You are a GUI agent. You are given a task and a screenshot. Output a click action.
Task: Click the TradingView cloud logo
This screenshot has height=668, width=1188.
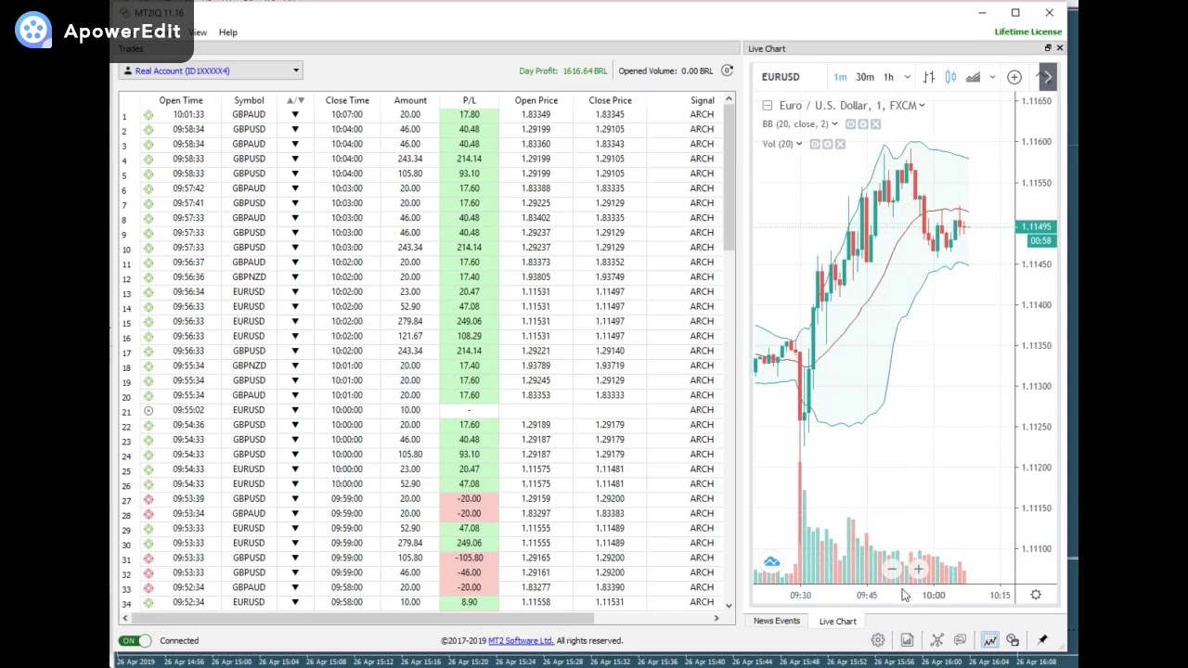(x=771, y=561)
